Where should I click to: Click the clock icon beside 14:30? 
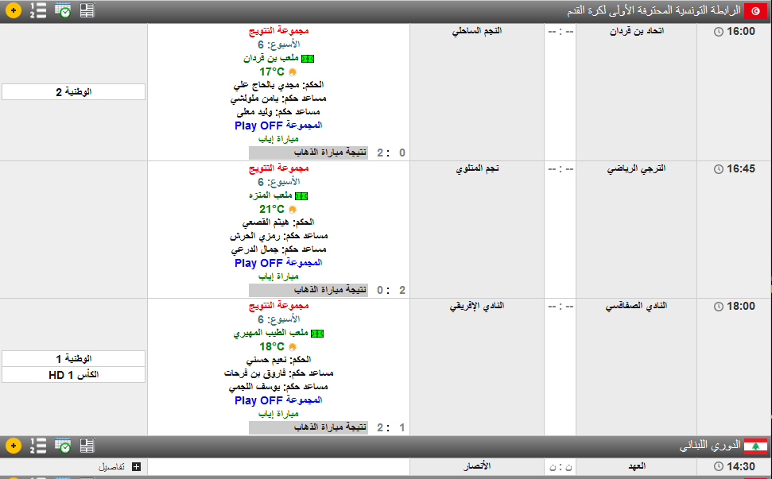[719, 467]
